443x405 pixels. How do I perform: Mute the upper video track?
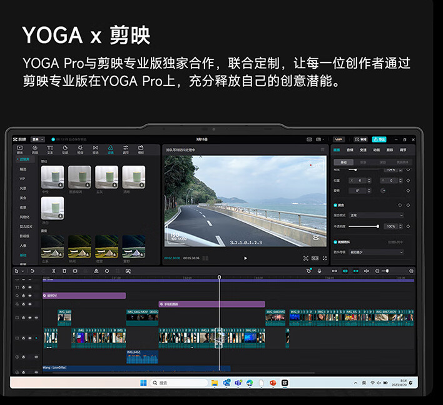36,317
